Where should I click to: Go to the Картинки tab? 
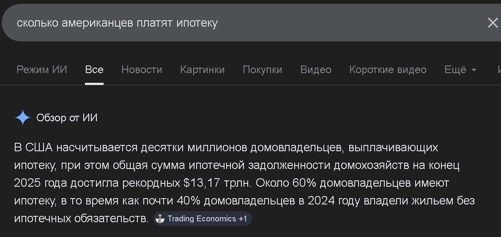pos(203,70)
